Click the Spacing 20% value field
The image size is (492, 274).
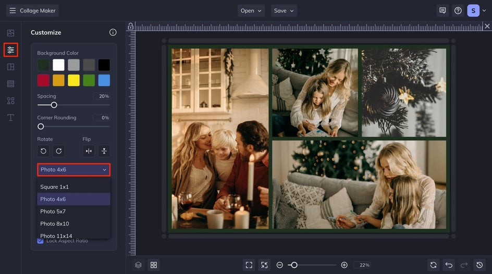(x=102, y=96)
